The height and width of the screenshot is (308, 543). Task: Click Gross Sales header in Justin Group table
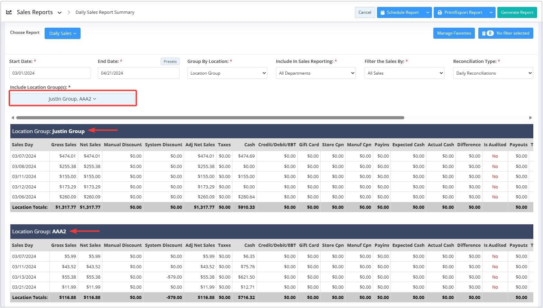coord(64,145)
